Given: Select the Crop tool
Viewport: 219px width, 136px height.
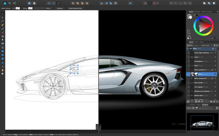Looking at the screenshot, I should point(2,47).
